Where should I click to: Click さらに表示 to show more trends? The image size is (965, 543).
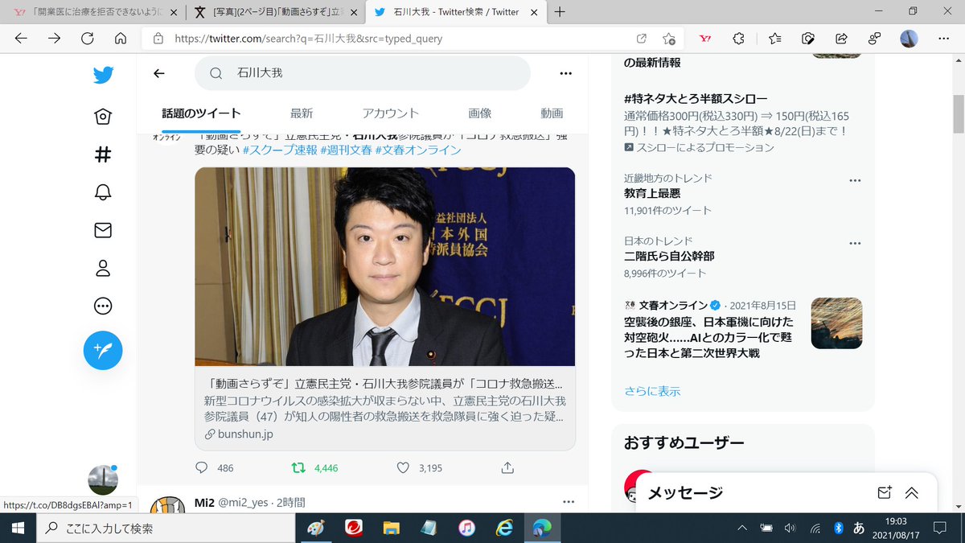(652, 391)
